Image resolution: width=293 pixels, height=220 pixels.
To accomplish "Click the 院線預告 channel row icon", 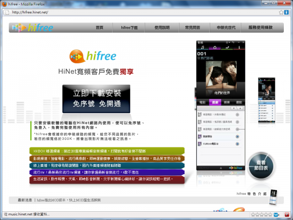I will (x=200, y=137).
